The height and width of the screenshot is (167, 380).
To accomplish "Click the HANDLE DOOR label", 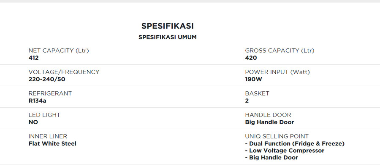I will (268, 115).
